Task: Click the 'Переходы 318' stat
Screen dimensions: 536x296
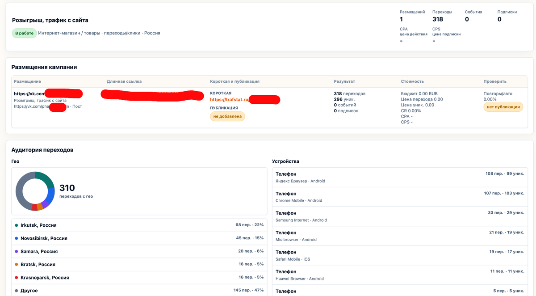Action: click(442, 16)
